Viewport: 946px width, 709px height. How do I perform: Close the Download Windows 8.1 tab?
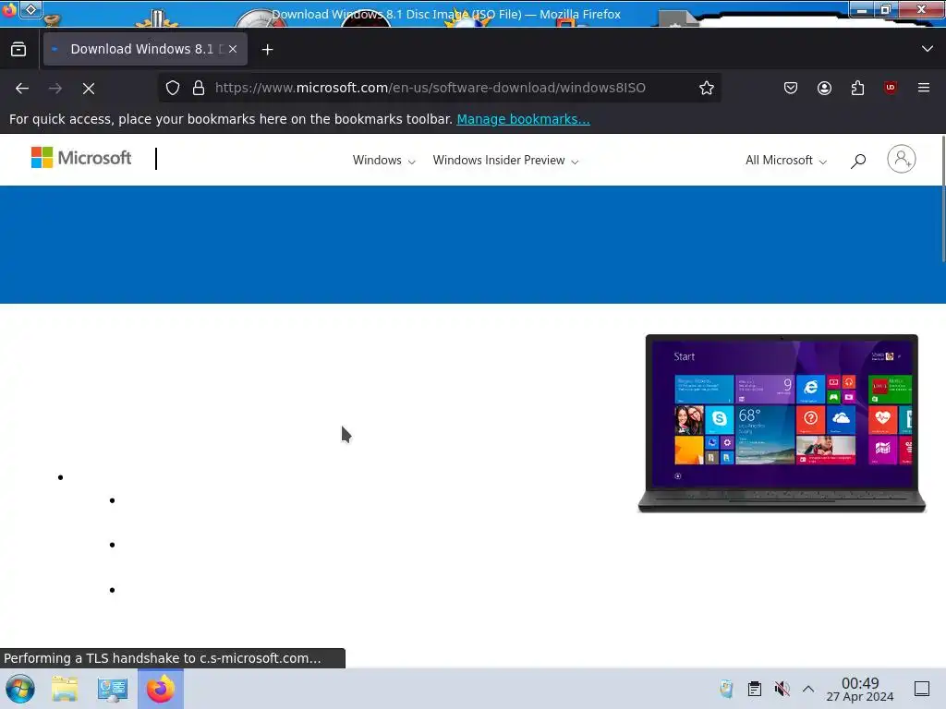pyautogui.click(x=233, y=50)
